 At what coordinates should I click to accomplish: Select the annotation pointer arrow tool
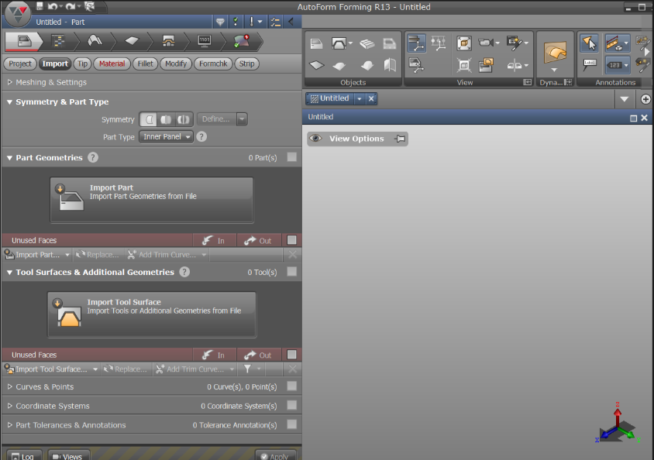589,43
